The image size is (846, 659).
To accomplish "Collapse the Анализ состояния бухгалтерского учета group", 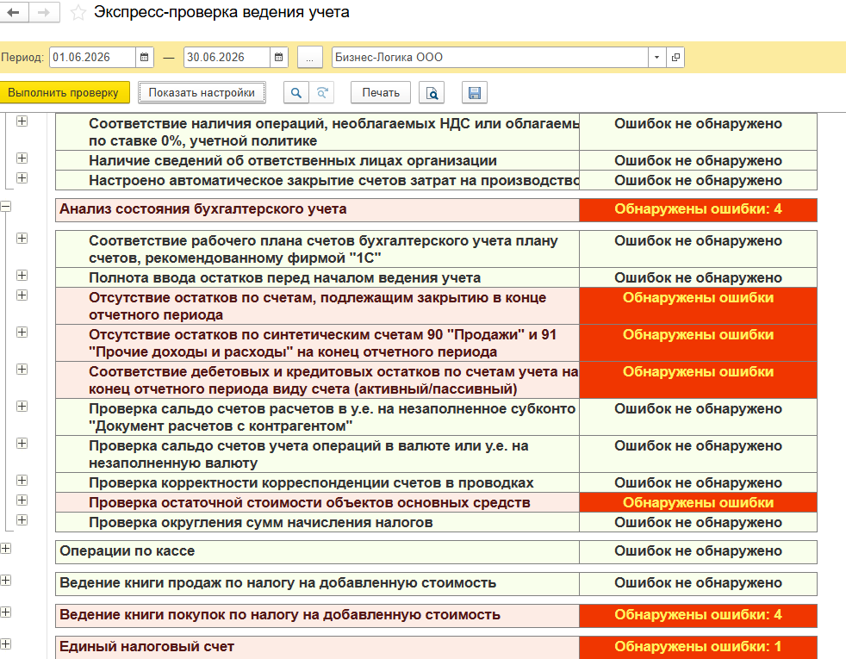I will click(5, 207).
